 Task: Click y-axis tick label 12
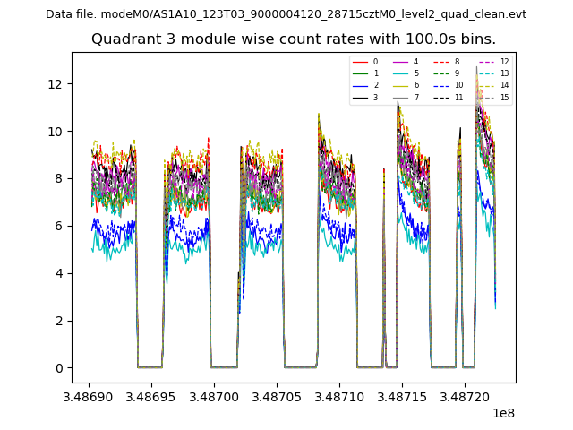tap(56, 84)
